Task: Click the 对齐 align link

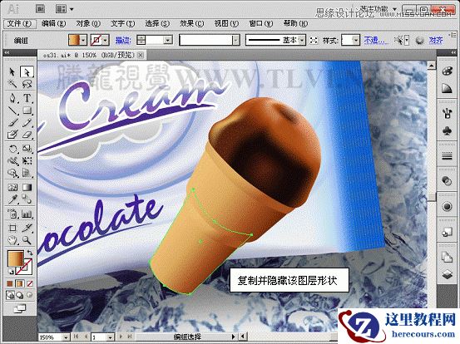Action: click(436, 40)
